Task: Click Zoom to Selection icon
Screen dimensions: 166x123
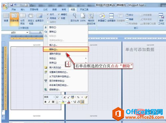Action: pos(91,16)
